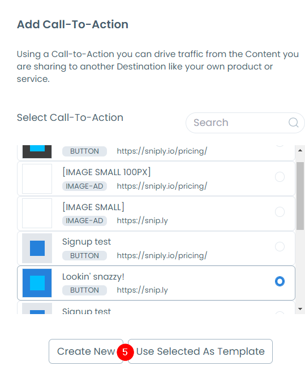Click the red step 5 badge
Screen dimensions: 305x383
point(125,352)
